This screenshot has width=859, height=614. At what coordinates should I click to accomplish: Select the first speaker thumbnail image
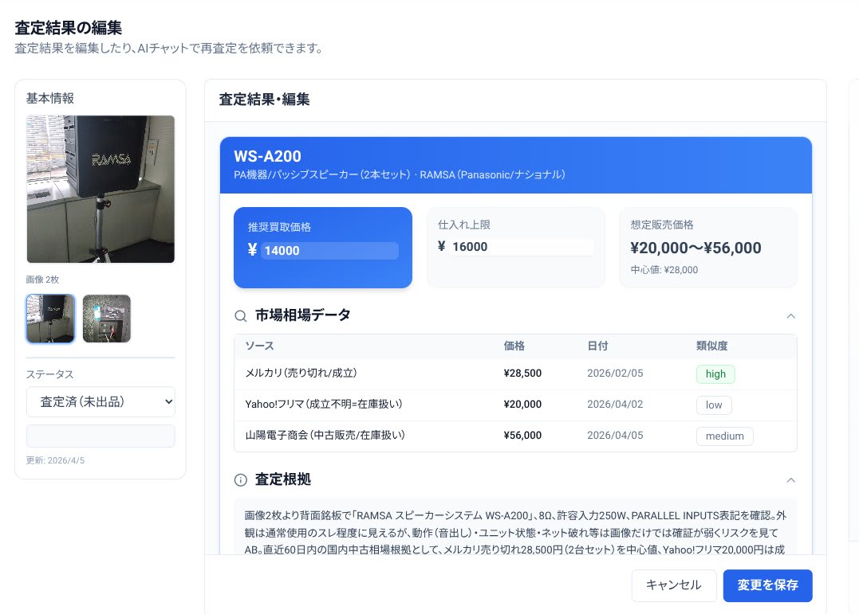tap(50, 319)
